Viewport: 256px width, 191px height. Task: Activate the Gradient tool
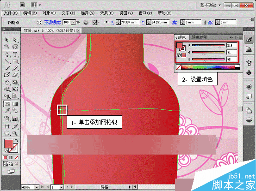(15, 104)
